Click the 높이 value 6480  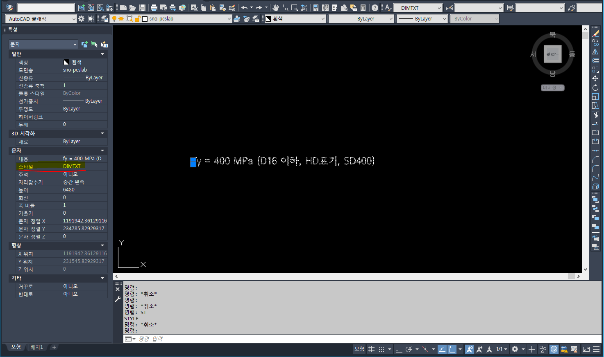pos(85,190)
